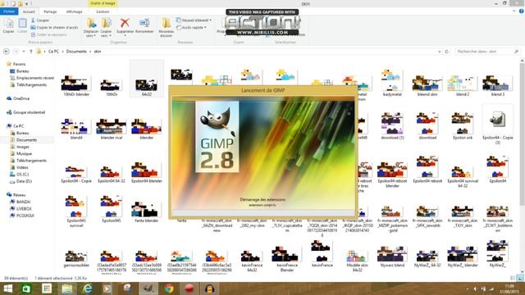Viewport: 525px width, 295px height.
Task: Select BANZAI under Réseau
Action: coord(23,202)
